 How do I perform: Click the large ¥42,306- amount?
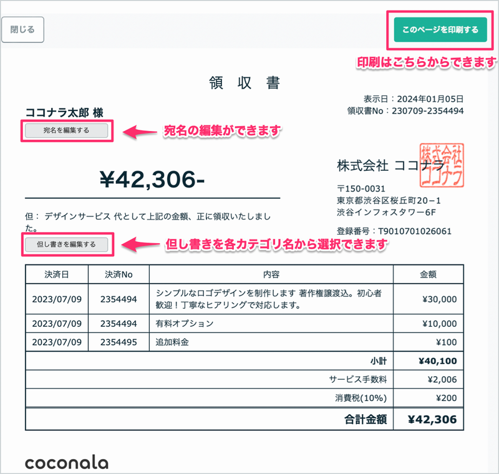[152, 180]
